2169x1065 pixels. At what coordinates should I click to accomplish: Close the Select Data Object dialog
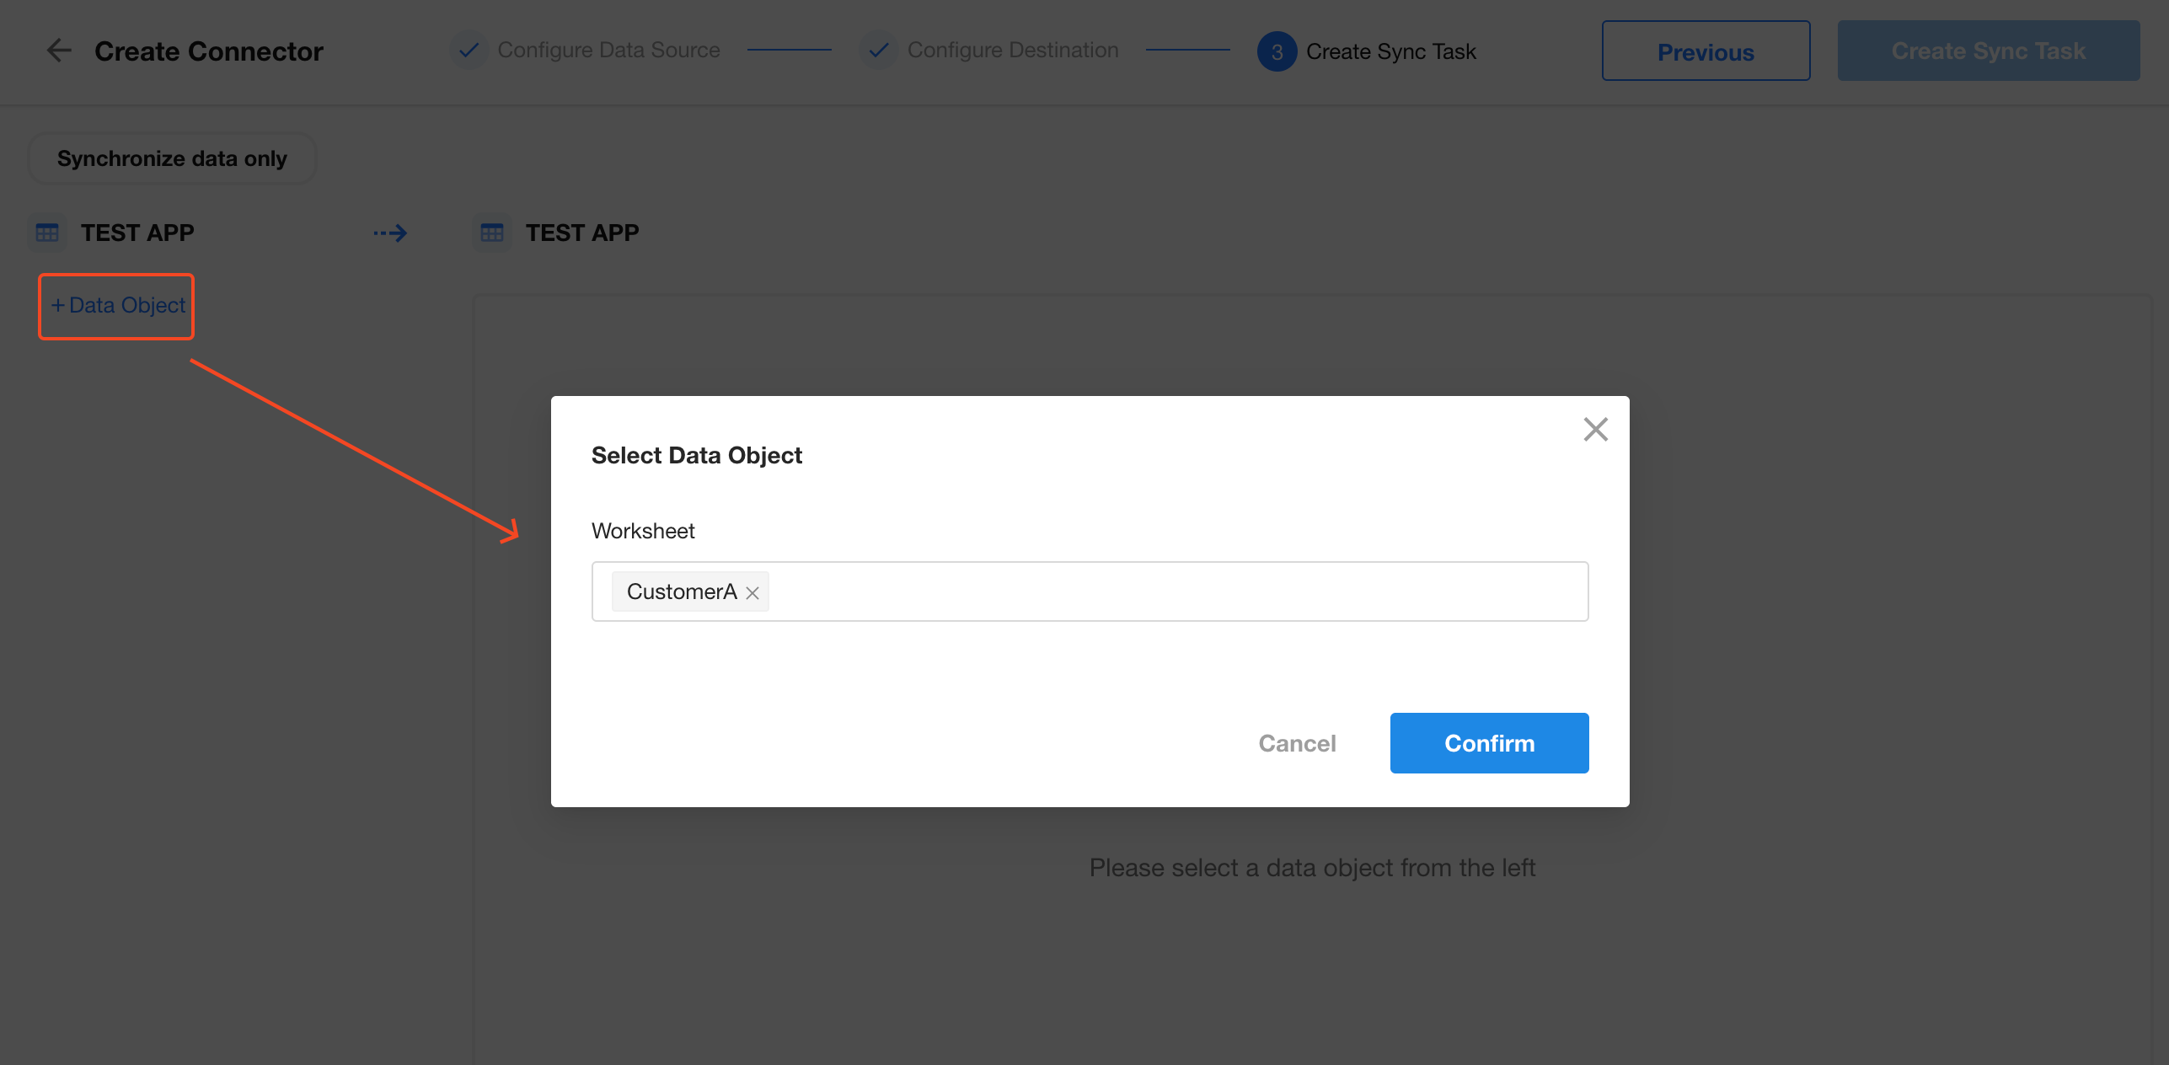(x=1595, y=430)
